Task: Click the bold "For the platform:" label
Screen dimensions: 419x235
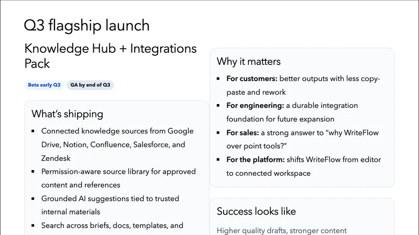Action: click(256, 160)
